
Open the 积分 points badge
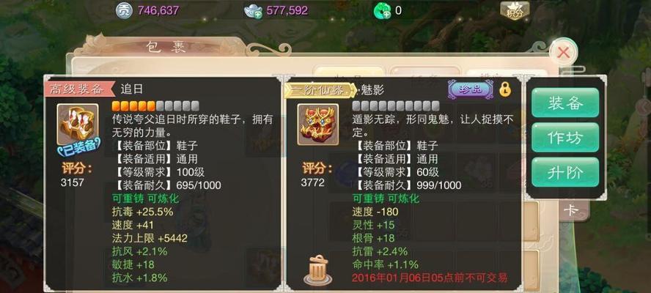coord(515,11)
